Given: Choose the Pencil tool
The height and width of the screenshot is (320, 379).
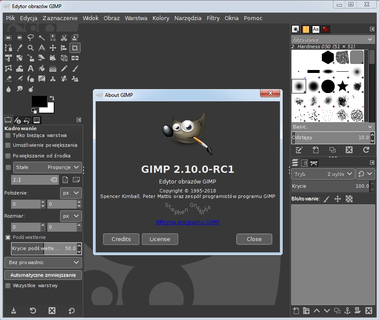Looking at the screenshot, I should (x=64, y=69).
